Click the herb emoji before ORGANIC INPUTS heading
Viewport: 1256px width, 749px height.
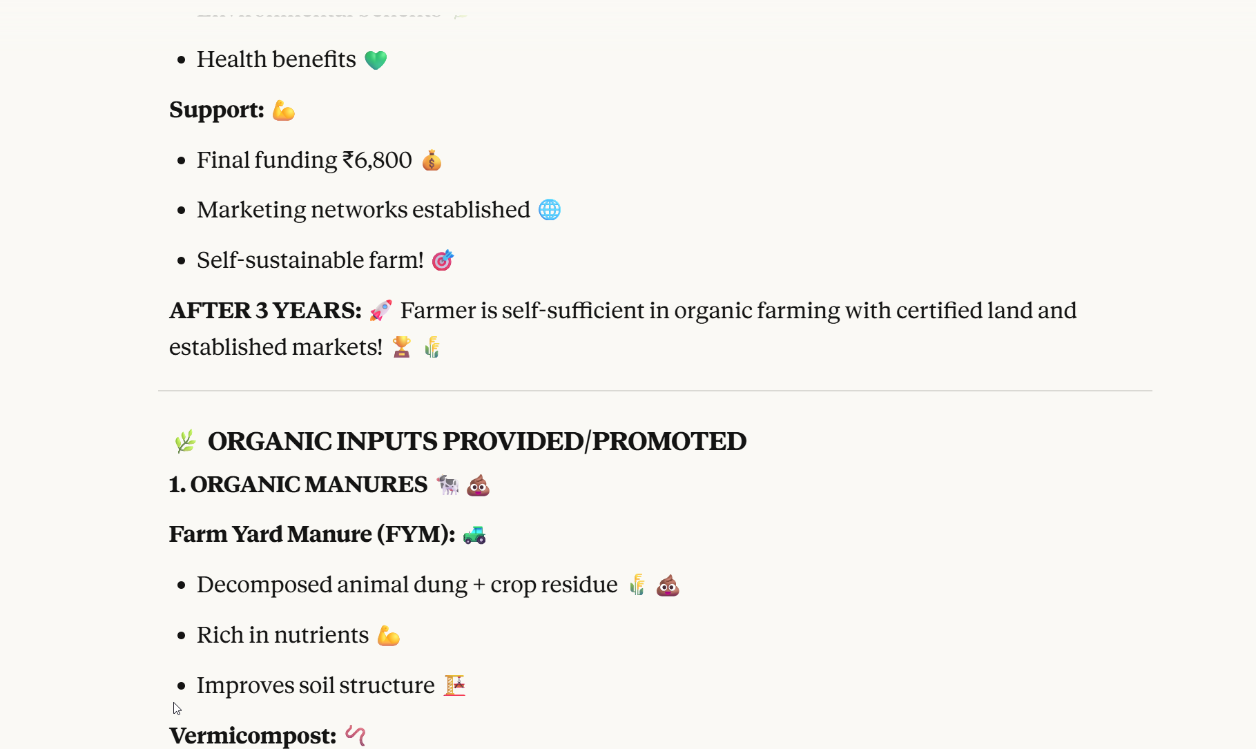click(184, 441)
